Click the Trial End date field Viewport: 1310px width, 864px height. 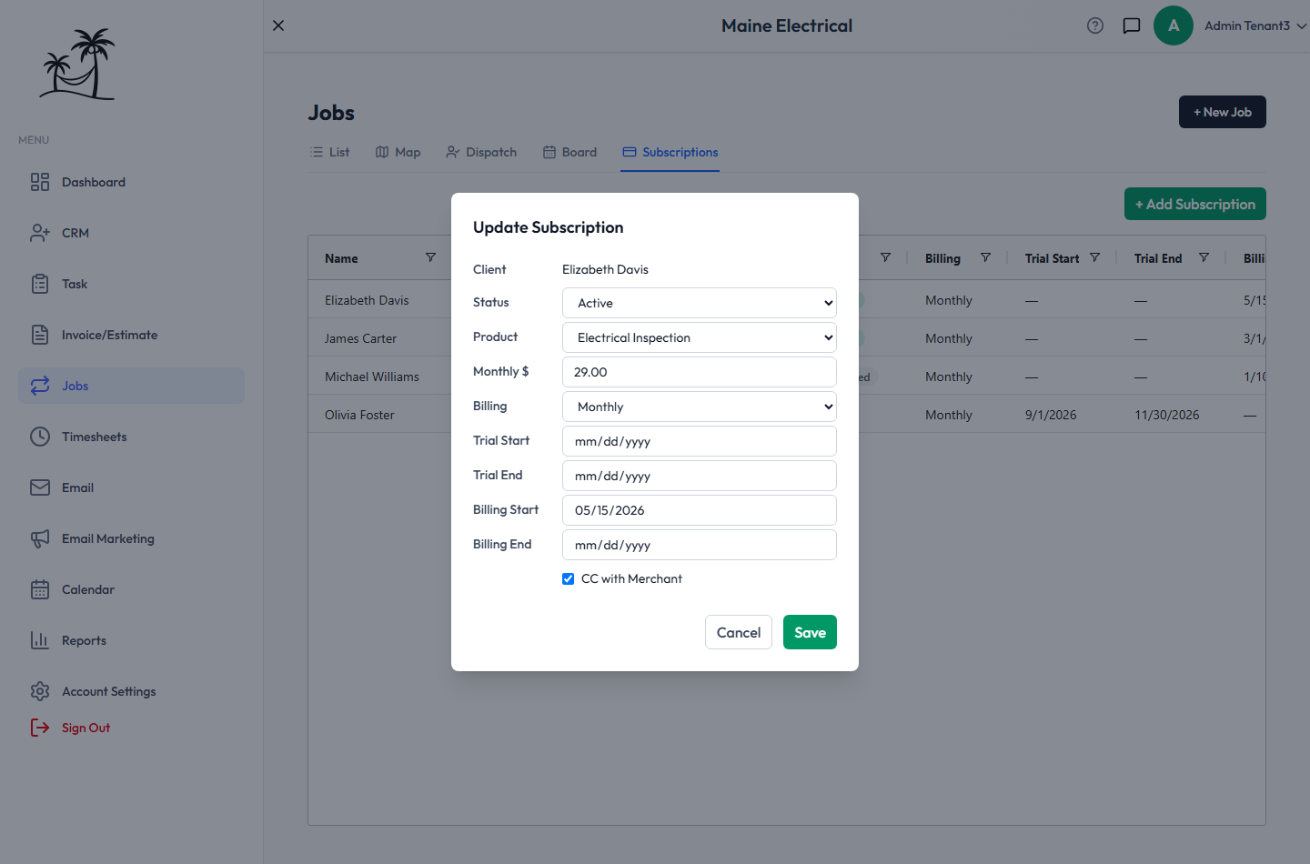click(x=700, y=476)
